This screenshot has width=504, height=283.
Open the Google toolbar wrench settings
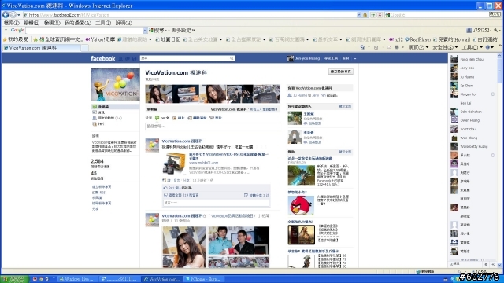coord(496,30)
